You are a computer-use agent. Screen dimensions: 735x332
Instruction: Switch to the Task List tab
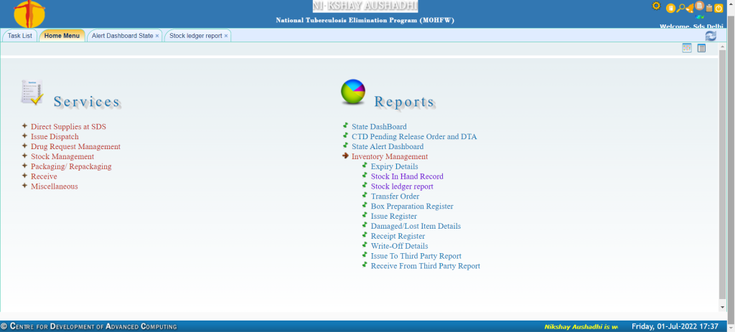[19, 36]
